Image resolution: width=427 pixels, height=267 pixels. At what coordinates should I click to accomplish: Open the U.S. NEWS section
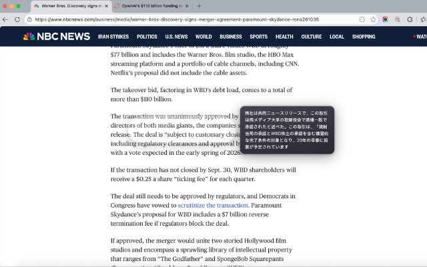[x=176, y=37]
